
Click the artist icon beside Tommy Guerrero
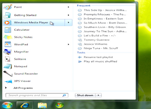80,40
